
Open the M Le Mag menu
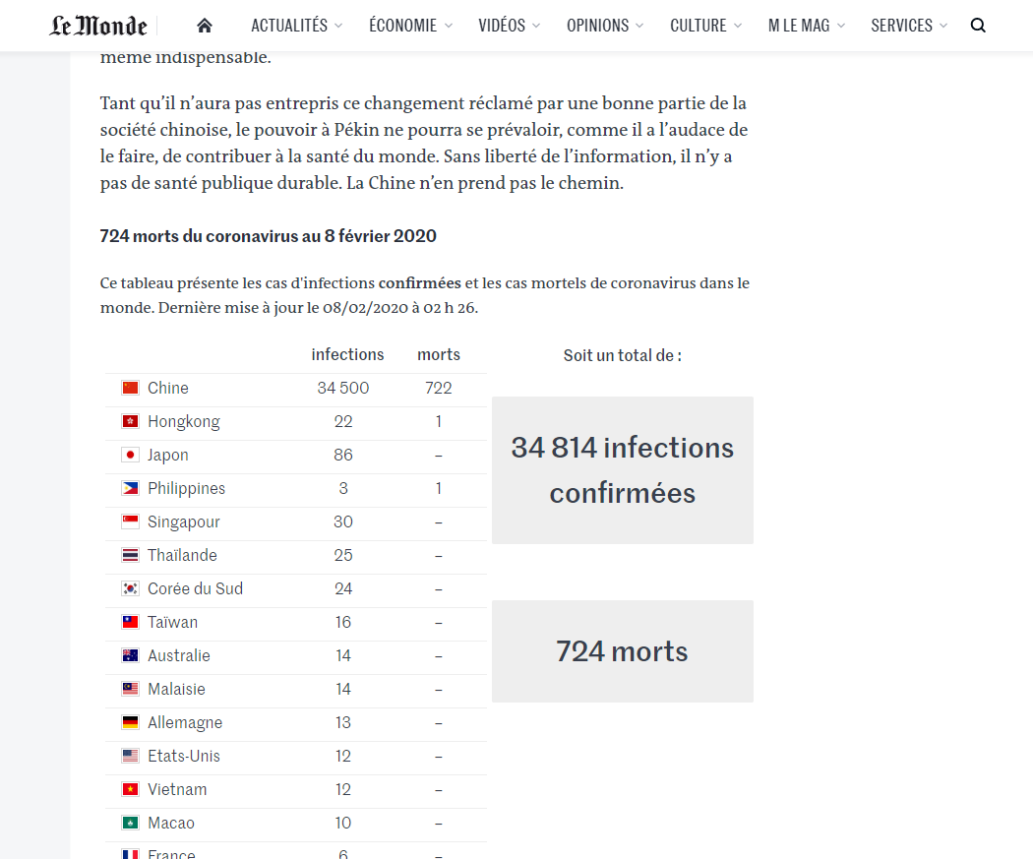click(806, 26)
